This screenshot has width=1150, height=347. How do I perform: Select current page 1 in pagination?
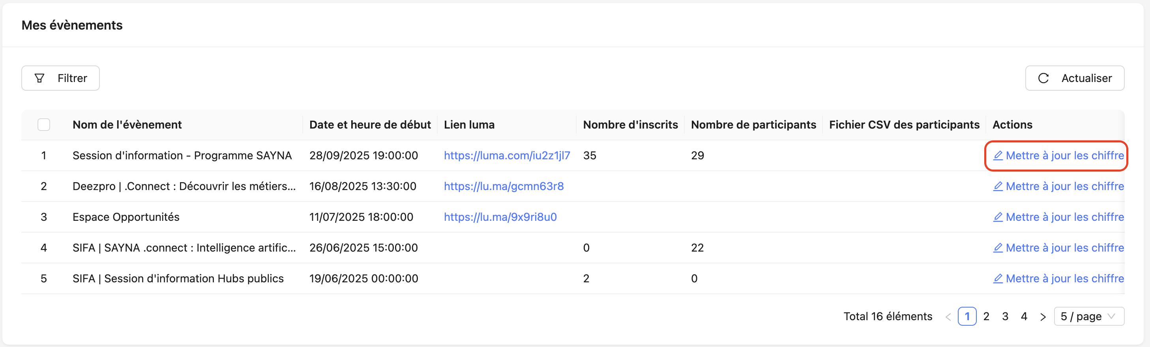(967, 316)
